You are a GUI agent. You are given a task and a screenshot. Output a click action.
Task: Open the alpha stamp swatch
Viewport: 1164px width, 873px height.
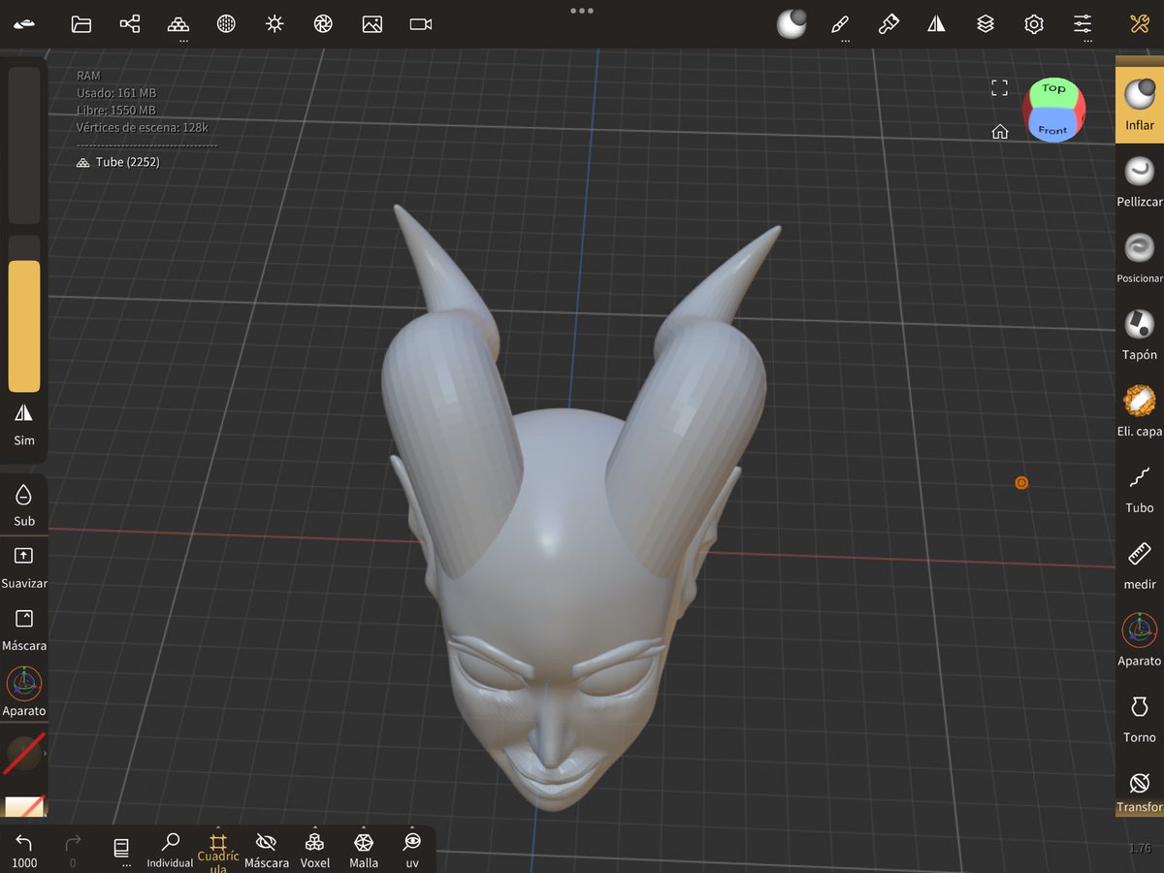[24, 807]
